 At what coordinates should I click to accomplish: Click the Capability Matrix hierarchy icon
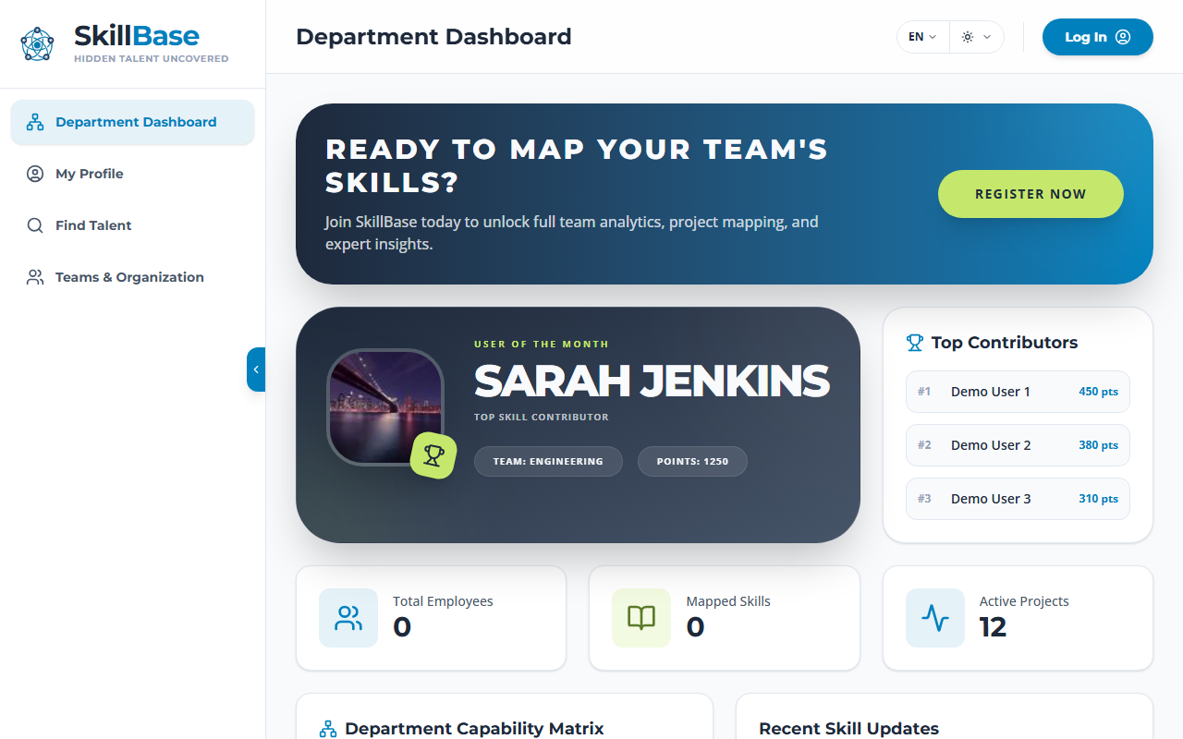[x=328, y=729]
